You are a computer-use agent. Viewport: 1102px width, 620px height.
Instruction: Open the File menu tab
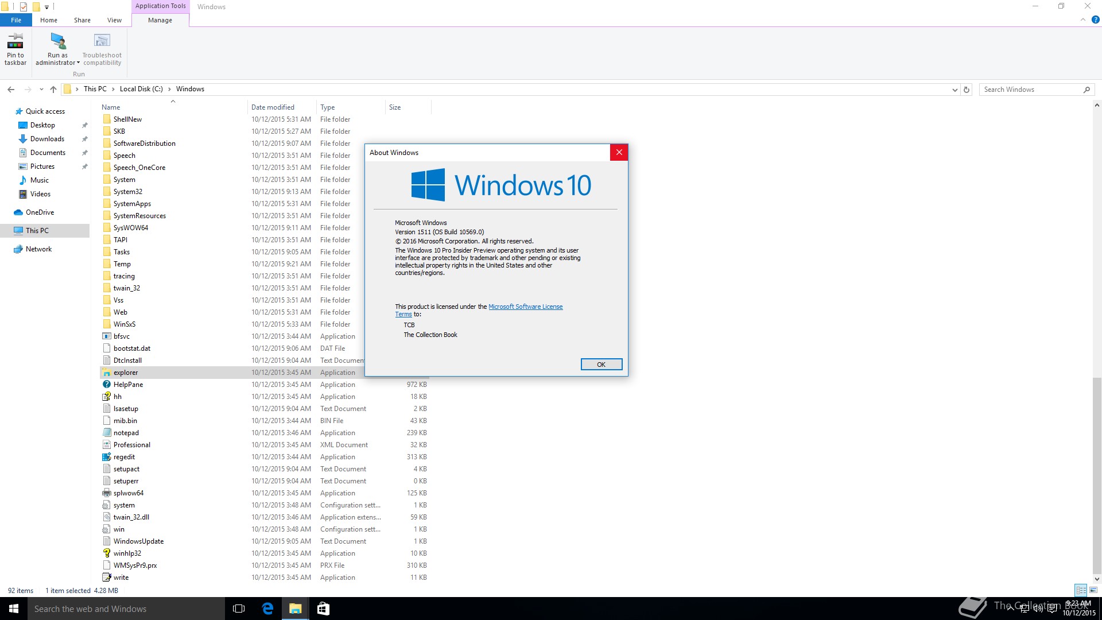(16, 20)
